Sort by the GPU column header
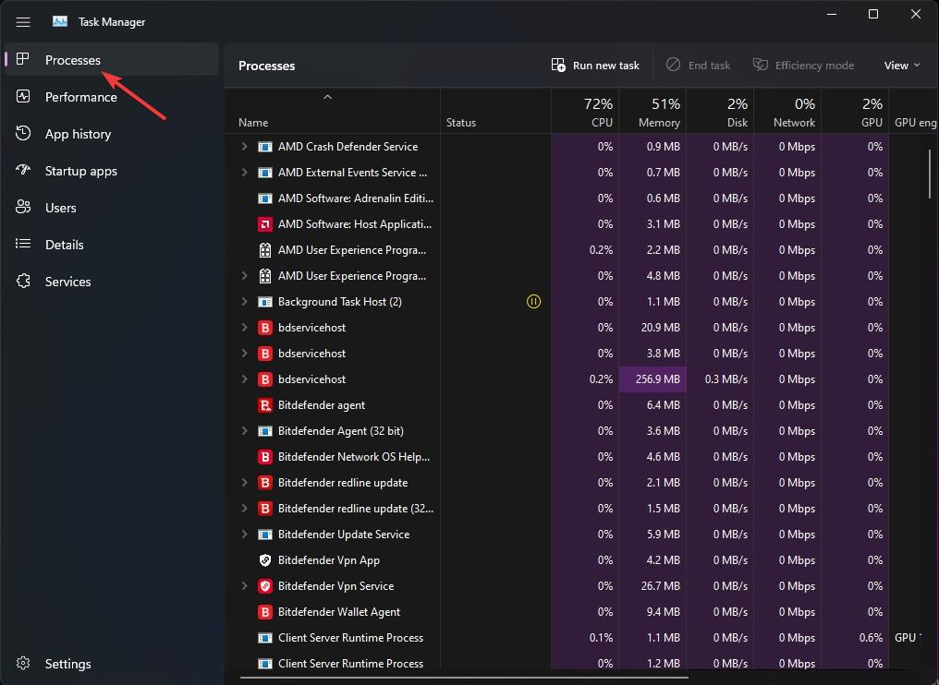The height and width of the screenshot is (685, 939). coord(855,112)
